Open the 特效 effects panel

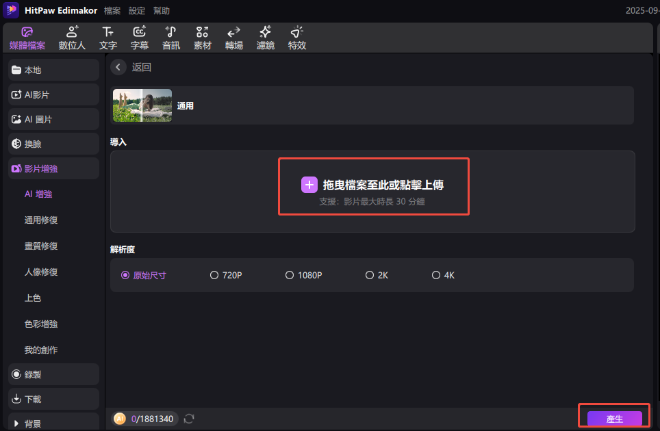click(296, 38)
